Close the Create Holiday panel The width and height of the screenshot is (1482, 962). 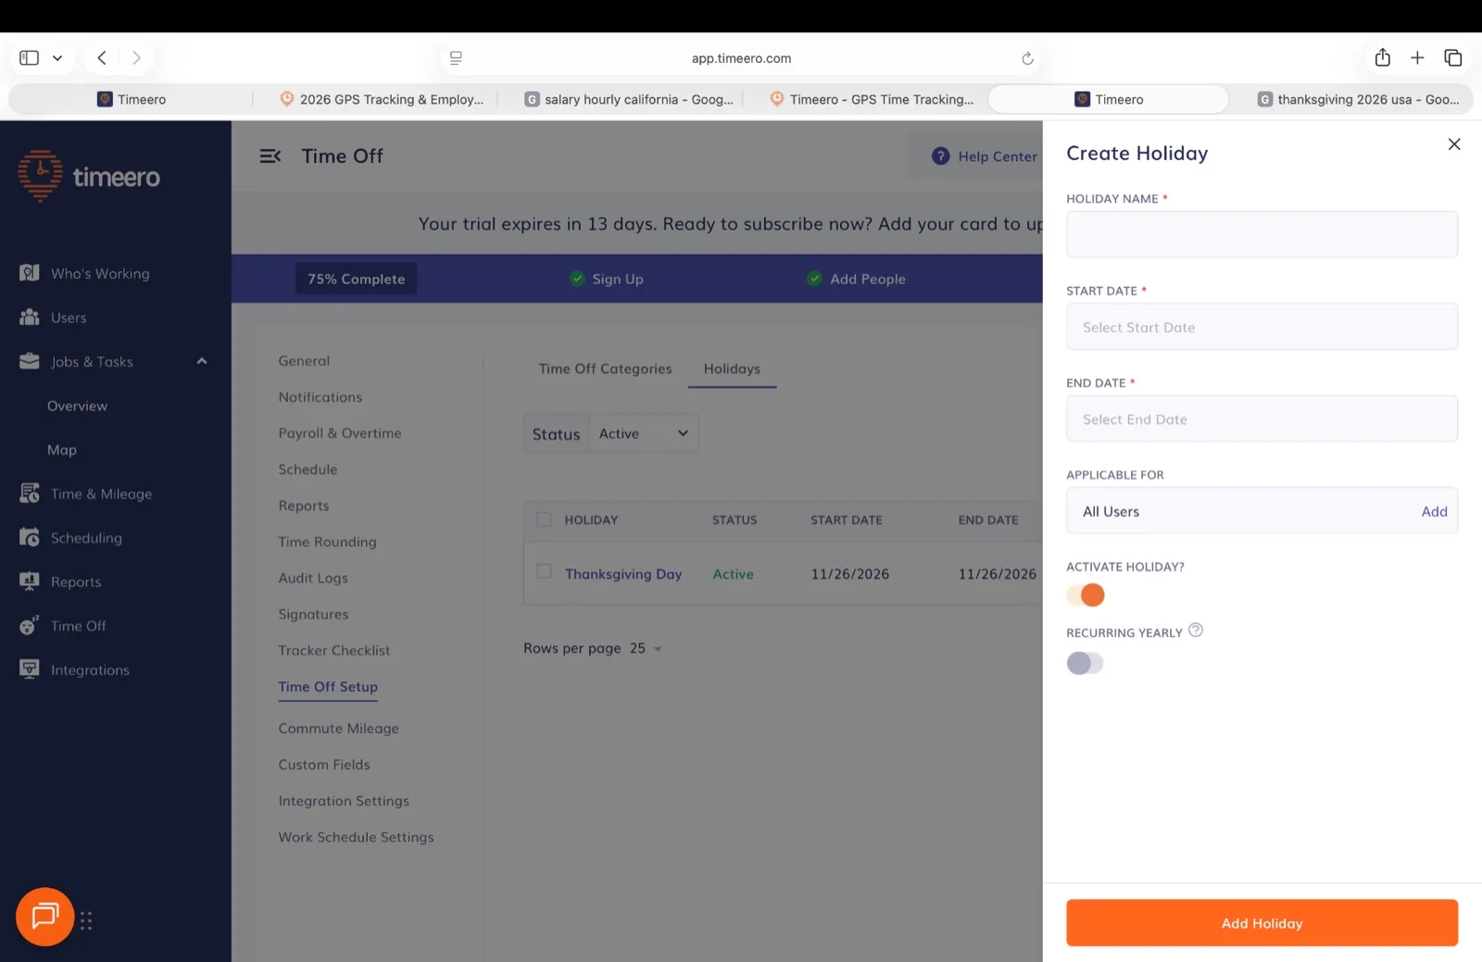tap(1453, 144)
